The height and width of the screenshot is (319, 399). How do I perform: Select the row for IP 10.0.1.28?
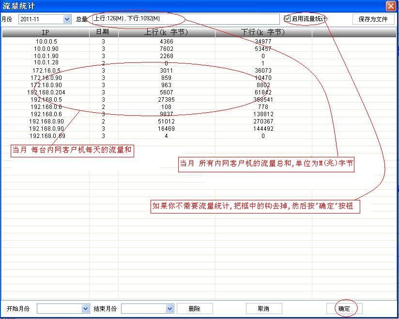pyautogui.click(x=46, y=63)
